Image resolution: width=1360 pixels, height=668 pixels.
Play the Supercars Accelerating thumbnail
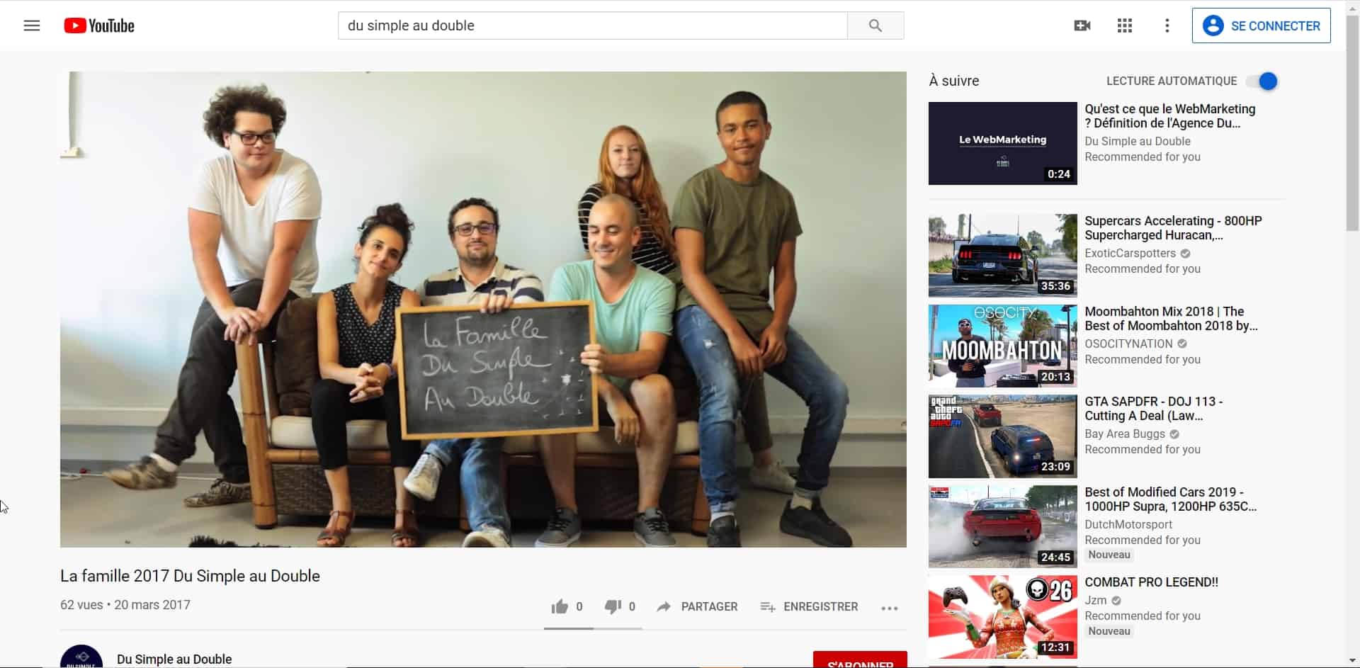(1002, 255)
